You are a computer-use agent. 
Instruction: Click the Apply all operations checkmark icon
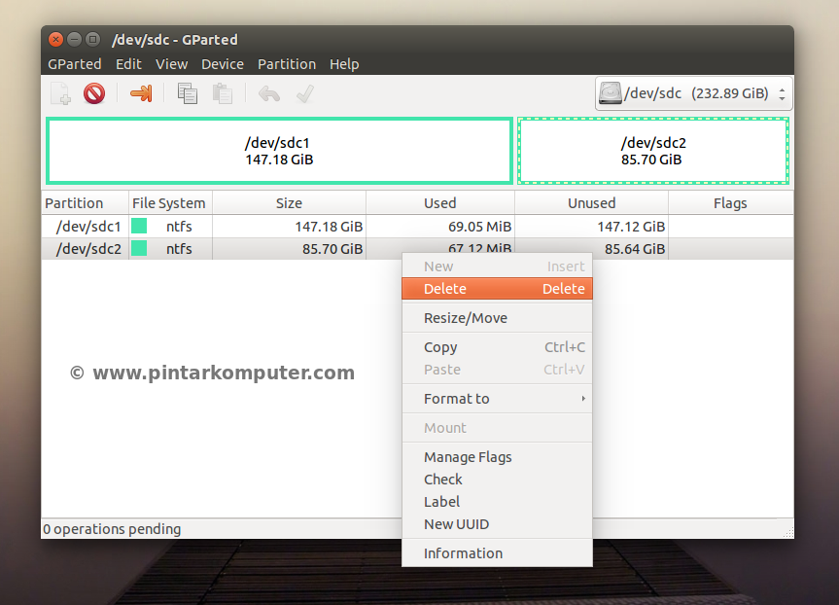point(305,94)
